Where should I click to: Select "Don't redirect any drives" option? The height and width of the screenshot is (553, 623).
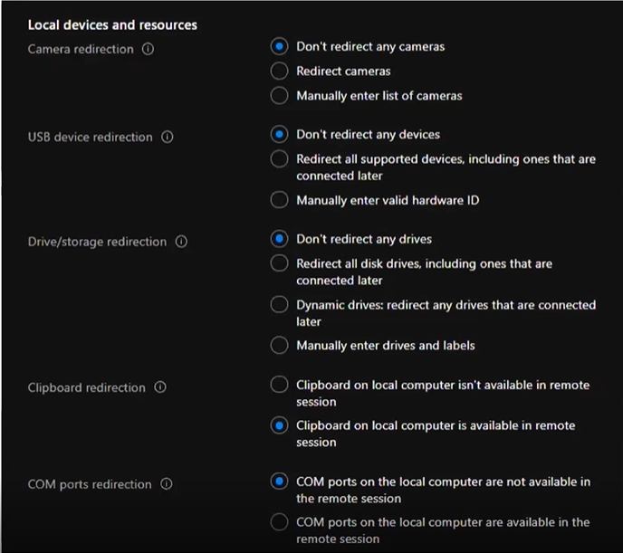pyautogui.click(x=280, y=240)
